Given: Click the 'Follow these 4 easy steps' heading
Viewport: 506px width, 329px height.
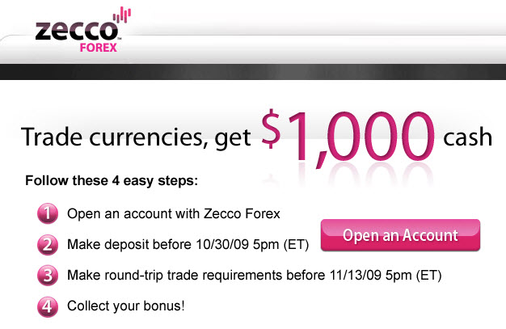Looking at the screenshot, I should click(x=112, y=180).
